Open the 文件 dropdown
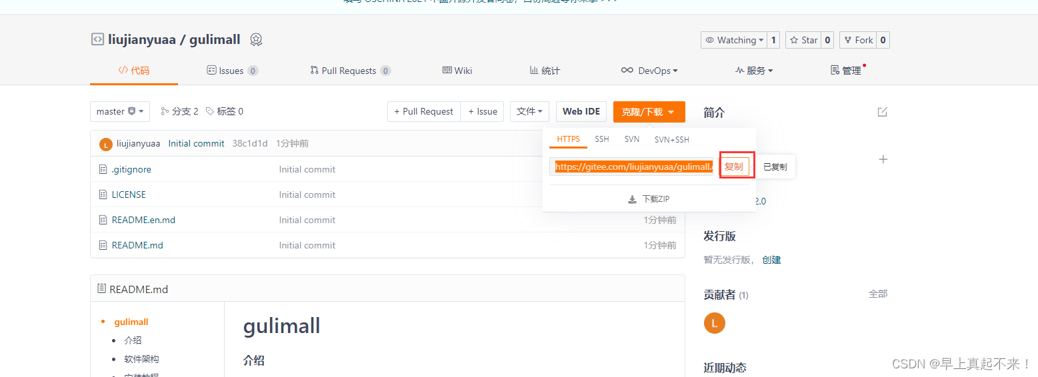The width and height of the screenshot is (1038, 377). (x=530, y=111)
